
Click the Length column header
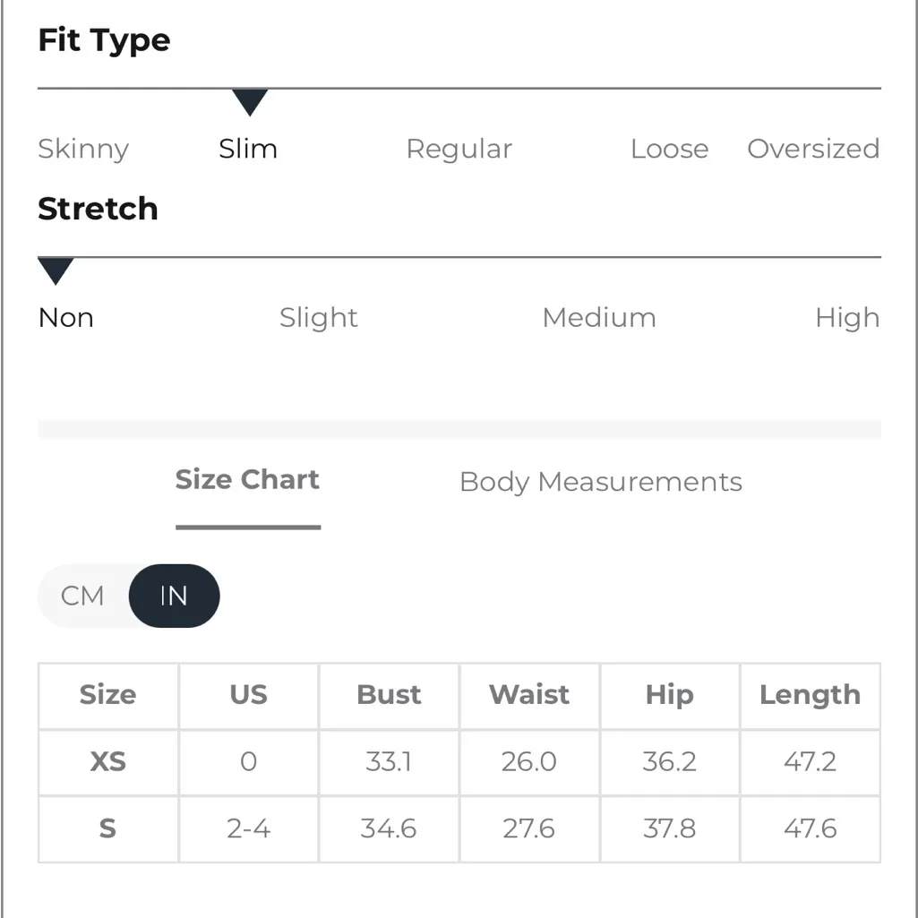[x=810, y=695]
